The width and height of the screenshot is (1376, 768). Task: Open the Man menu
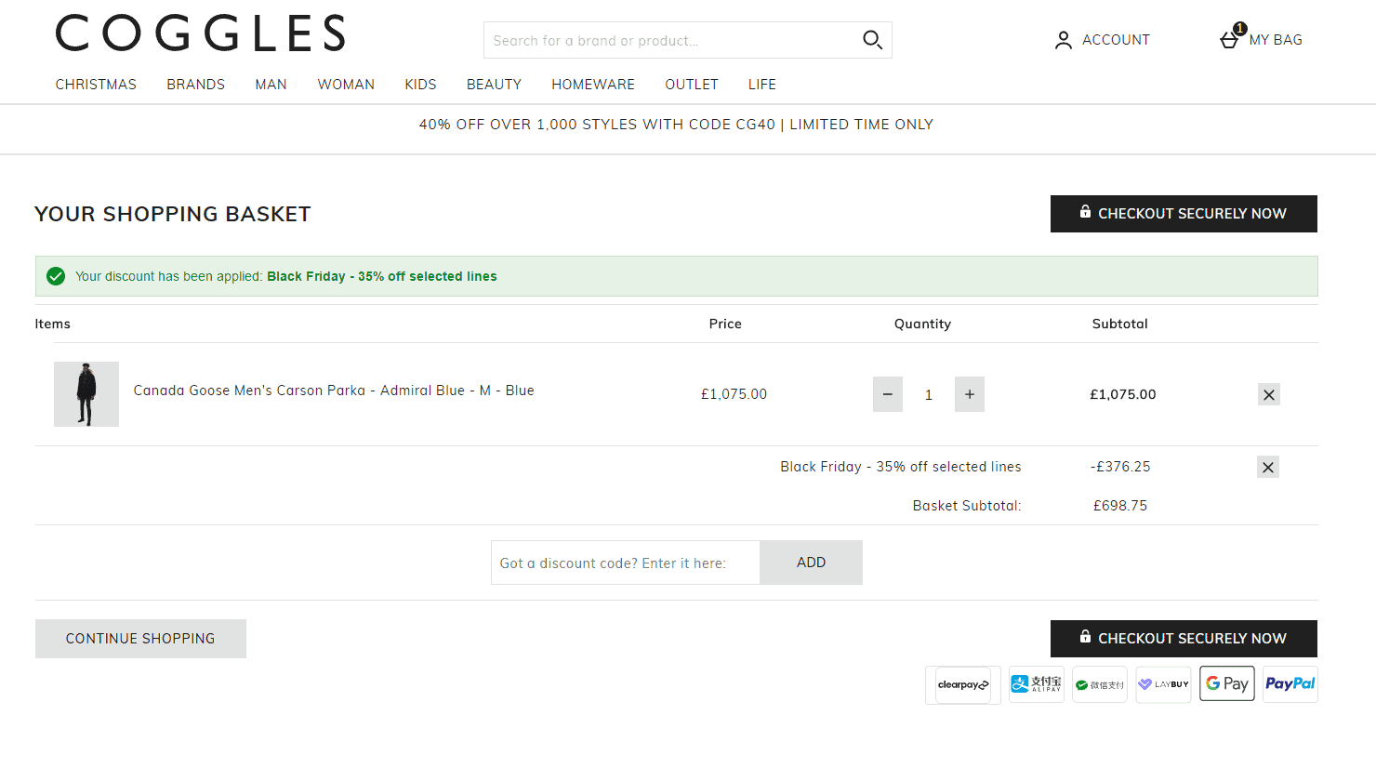[x=271, y=85]
